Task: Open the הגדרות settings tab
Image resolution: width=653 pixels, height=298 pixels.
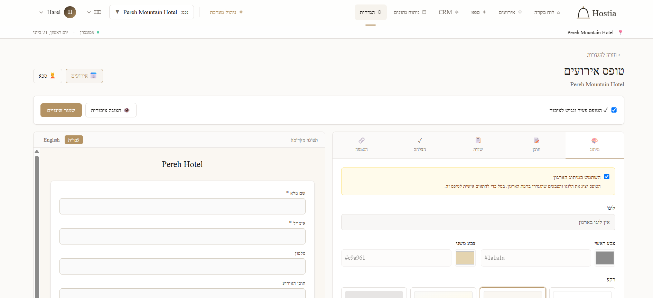Action: (x=371, y=12)
